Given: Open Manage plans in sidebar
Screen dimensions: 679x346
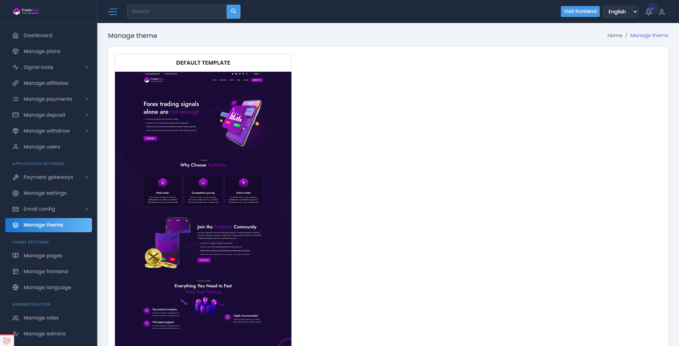Looking at the screenshot, I should 42,51.
